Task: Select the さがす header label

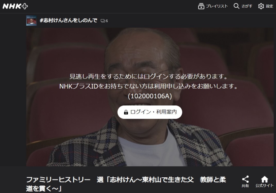Action: 246,6
